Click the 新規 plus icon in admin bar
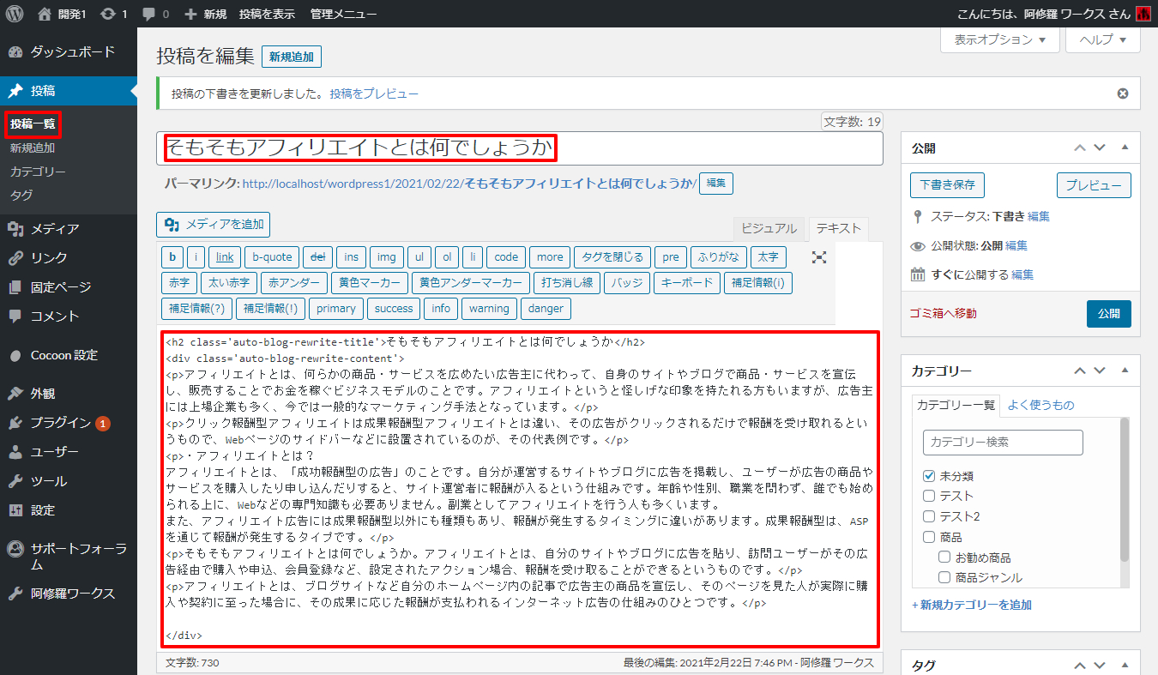1158x675 pixels. click(190, 14)
